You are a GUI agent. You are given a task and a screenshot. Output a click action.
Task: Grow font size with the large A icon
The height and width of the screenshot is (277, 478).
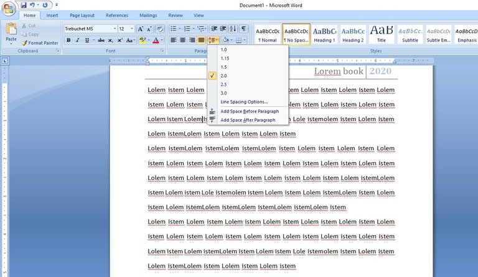coord(140,29)
